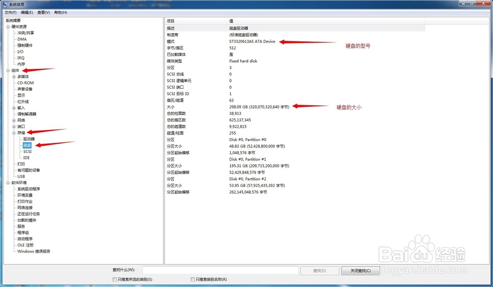Select 调制解调器 tree item
The image size is (493, 287).
27,114
